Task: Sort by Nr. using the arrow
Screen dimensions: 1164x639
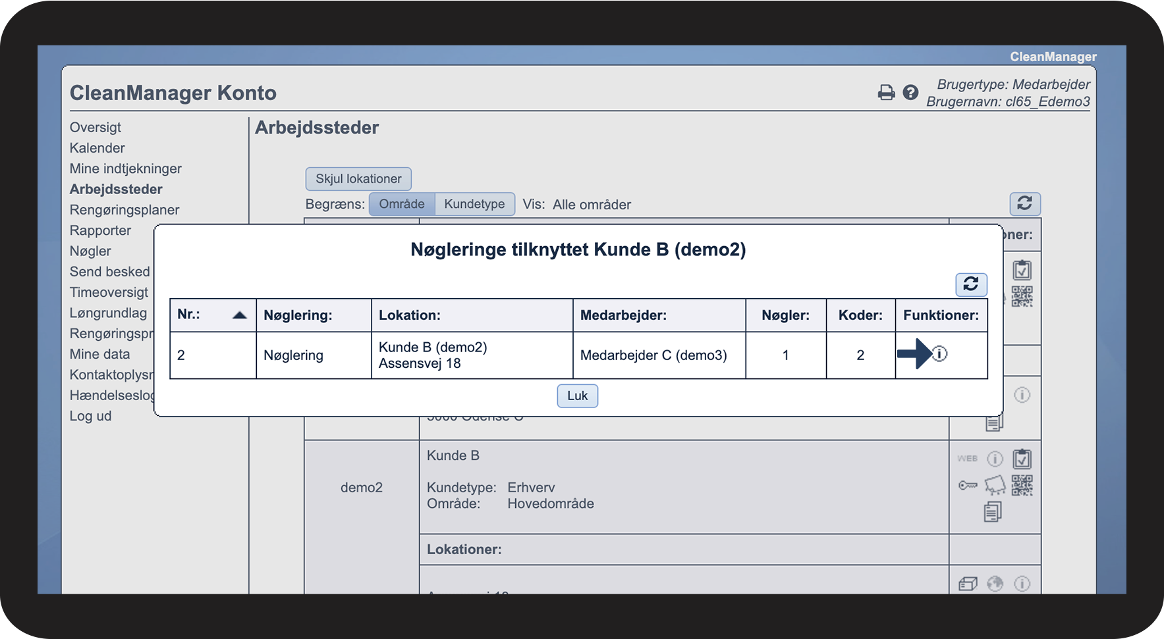Action: tap(239, 315)
